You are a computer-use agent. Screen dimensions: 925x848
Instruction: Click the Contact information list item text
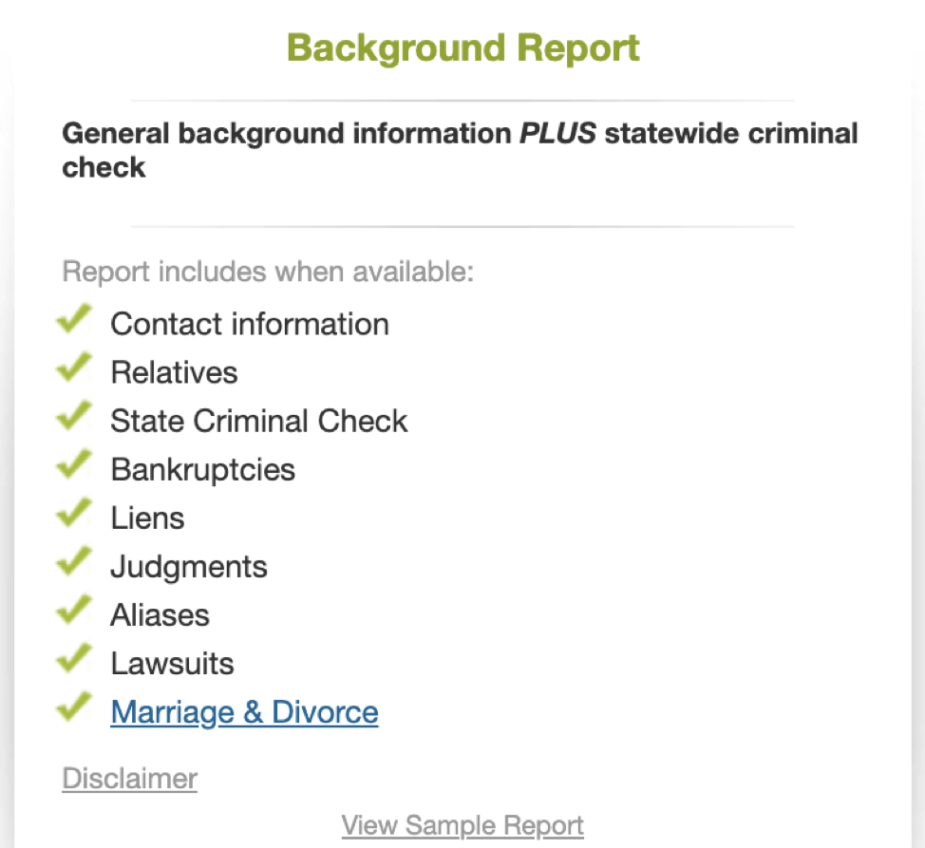pos(250,324)
